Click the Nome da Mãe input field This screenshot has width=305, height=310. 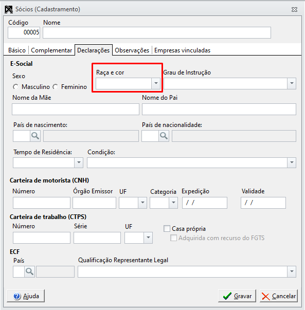click(x=76, y=109)
